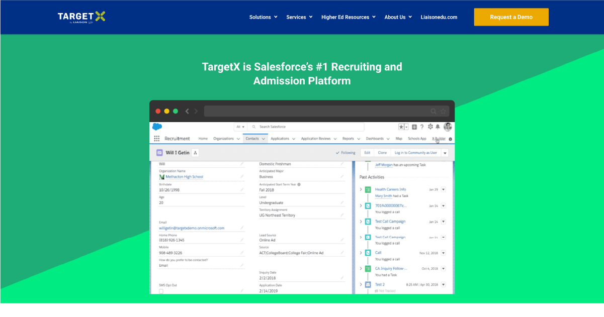Click the Test 2 email icon

pyautogui.click(x=368, y=284)
